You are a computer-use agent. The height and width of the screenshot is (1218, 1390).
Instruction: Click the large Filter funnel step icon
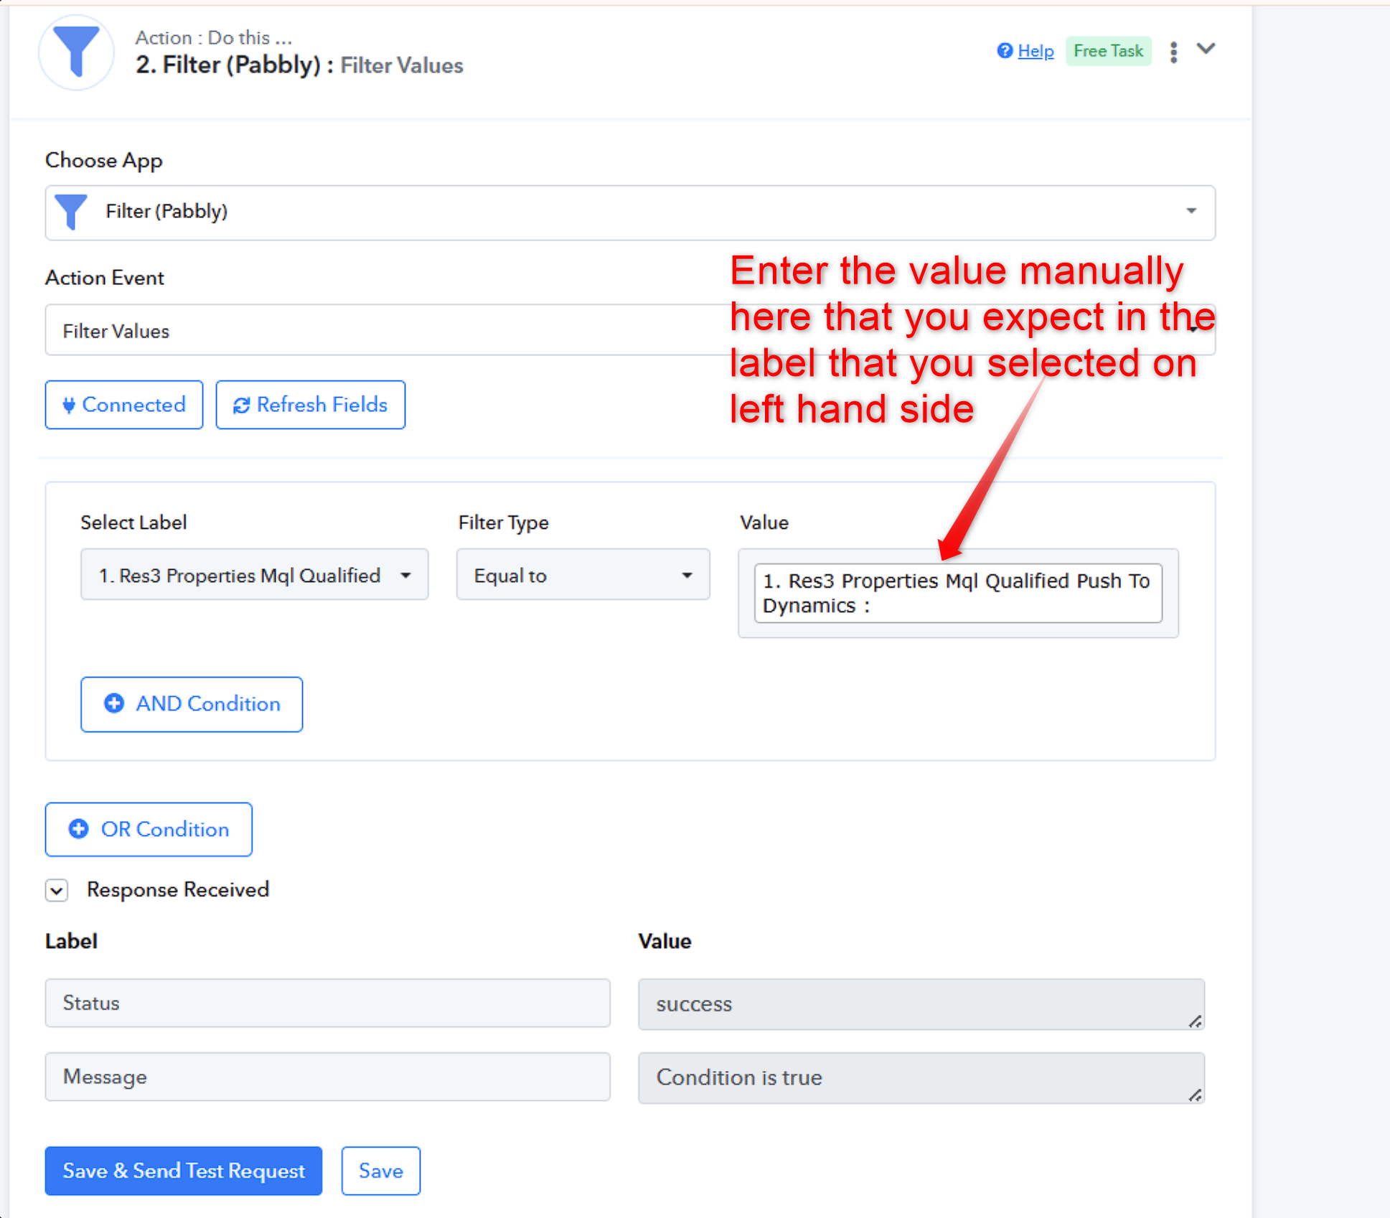point(76,52)
